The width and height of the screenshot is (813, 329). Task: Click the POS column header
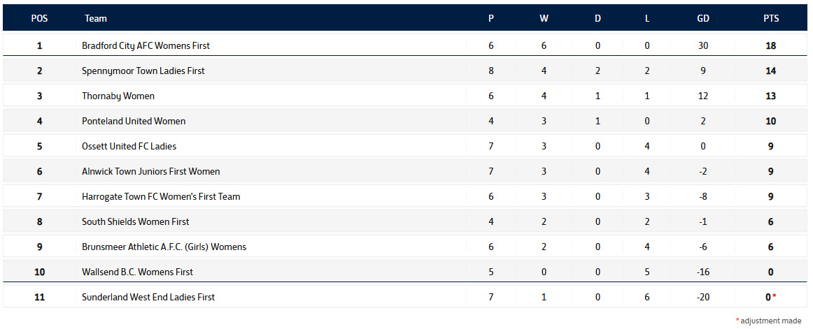pos(39,19)
